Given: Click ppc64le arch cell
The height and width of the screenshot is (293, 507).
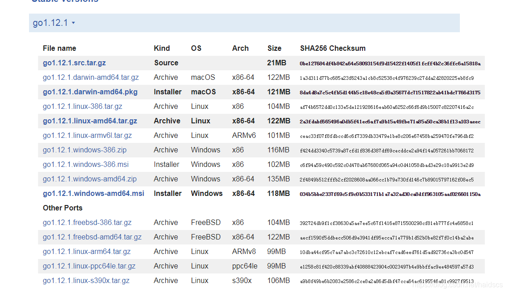Looking at the screenshot, I should (x=245, y=266).
